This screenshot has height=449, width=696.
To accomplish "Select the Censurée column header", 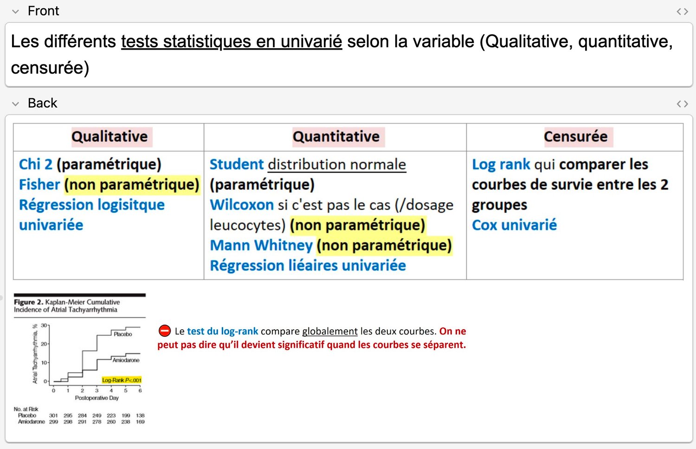I will (x=575, y=137).
